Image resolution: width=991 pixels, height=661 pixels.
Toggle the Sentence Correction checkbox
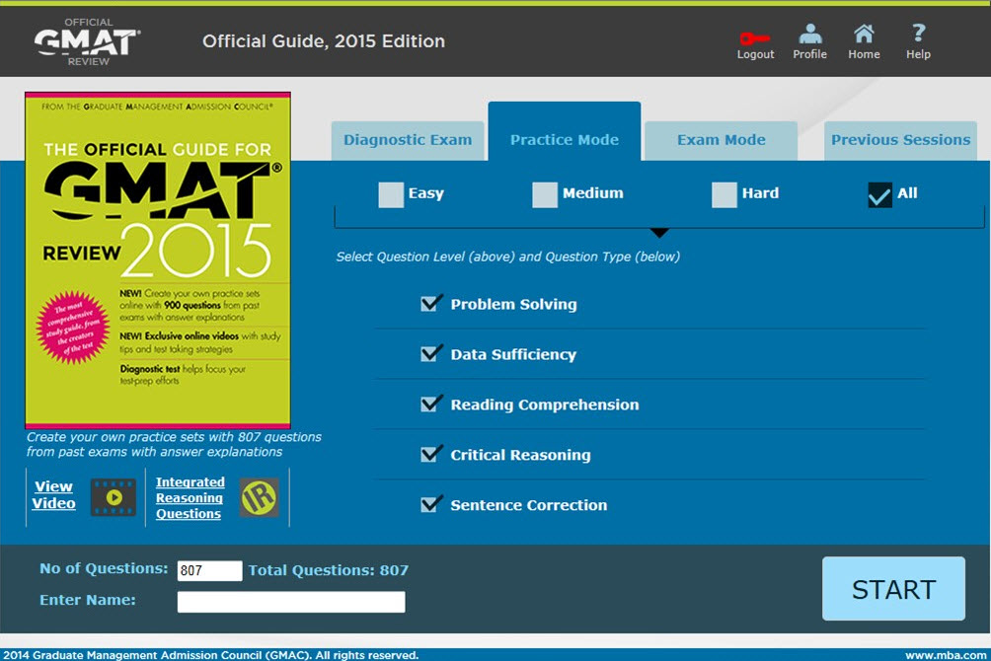pos(431,504)
